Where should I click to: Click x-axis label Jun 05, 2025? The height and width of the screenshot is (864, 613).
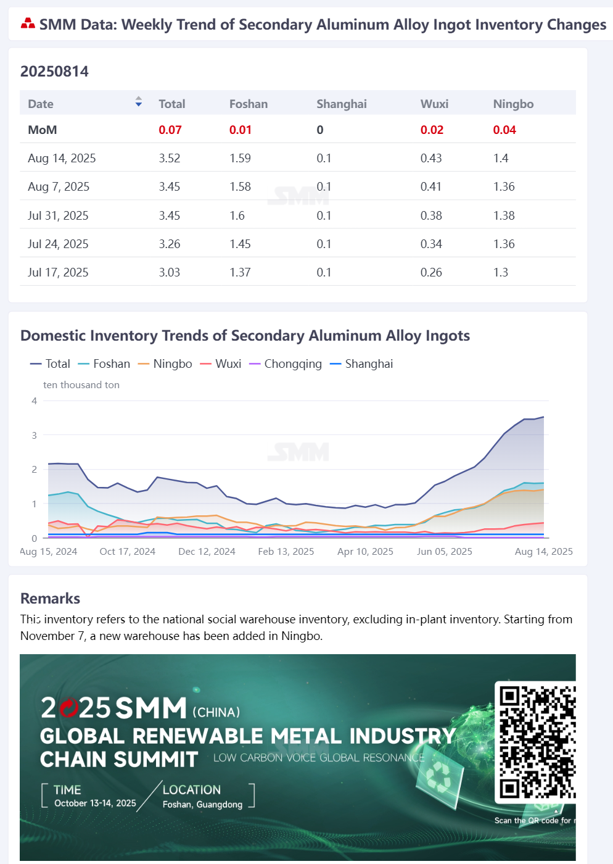click(445, 551)
